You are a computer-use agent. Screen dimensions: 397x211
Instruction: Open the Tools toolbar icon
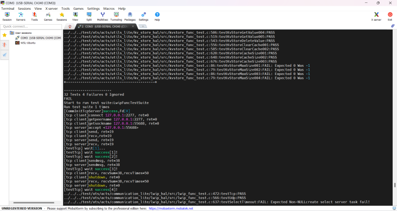tap(34, 17)
